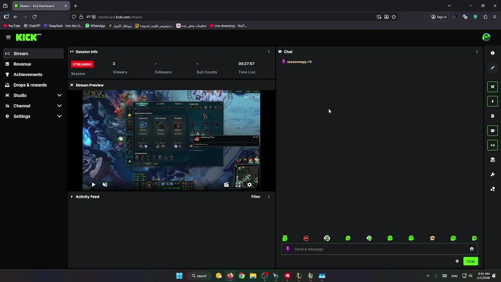This screenshot has width=501, height=282.
Task: Click the green shield extension icon
Action: pos(476,17)
